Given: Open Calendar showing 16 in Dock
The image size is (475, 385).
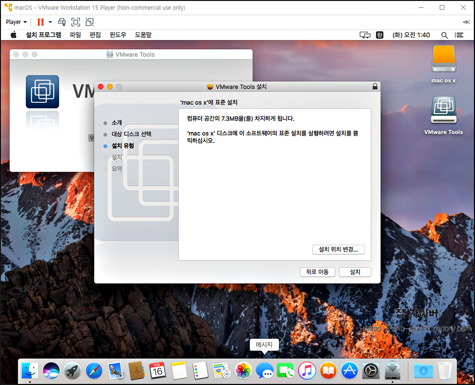Looking at the screenshot, I should click(158, 370).
